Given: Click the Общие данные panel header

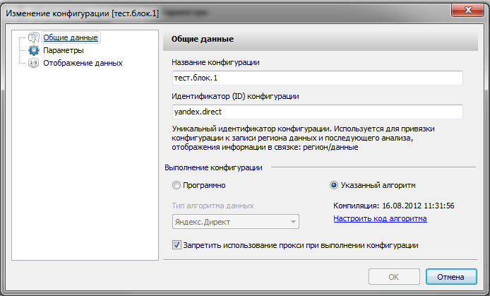Looking at the screenshot, I should point(203,39).
